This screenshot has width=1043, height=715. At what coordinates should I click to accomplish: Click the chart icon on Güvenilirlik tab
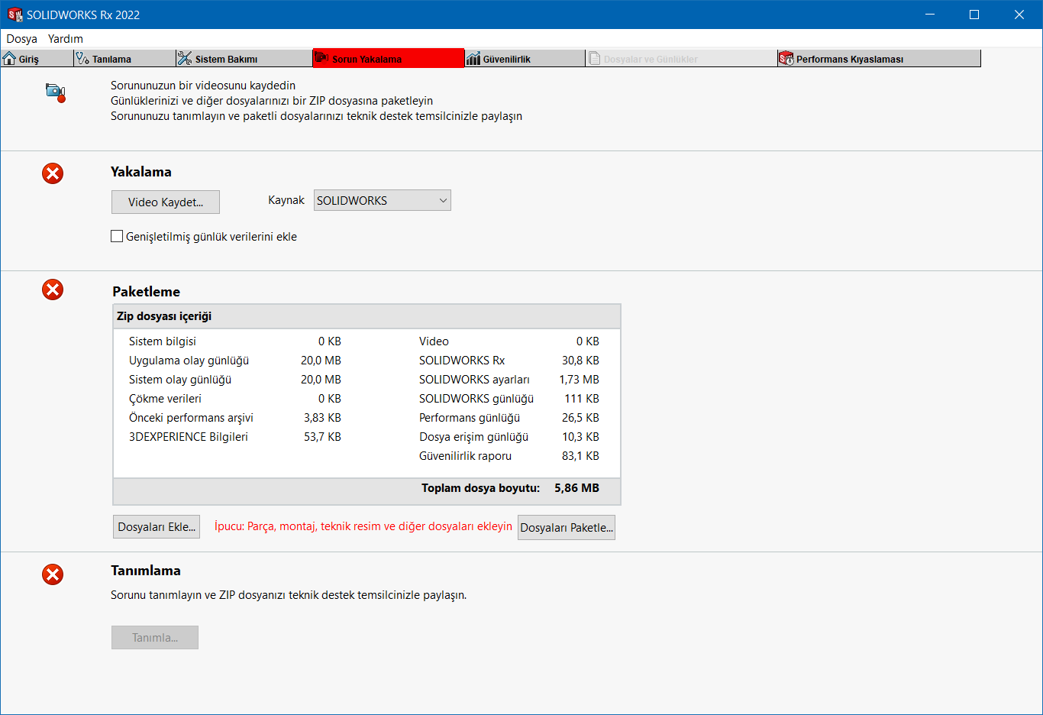(473, 58)
